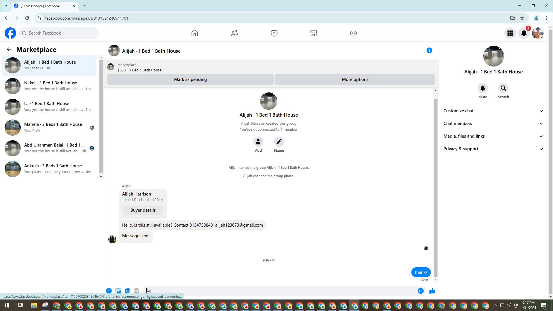553x311 pixels.
Task: Open Facebook home via the logo
Action: click(x=10, y=33)
